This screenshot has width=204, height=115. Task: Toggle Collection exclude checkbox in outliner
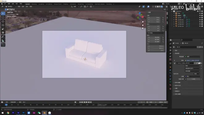click(x=198, y=11)
